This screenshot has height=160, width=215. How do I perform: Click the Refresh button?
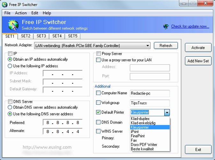click(x=166, y=46)
